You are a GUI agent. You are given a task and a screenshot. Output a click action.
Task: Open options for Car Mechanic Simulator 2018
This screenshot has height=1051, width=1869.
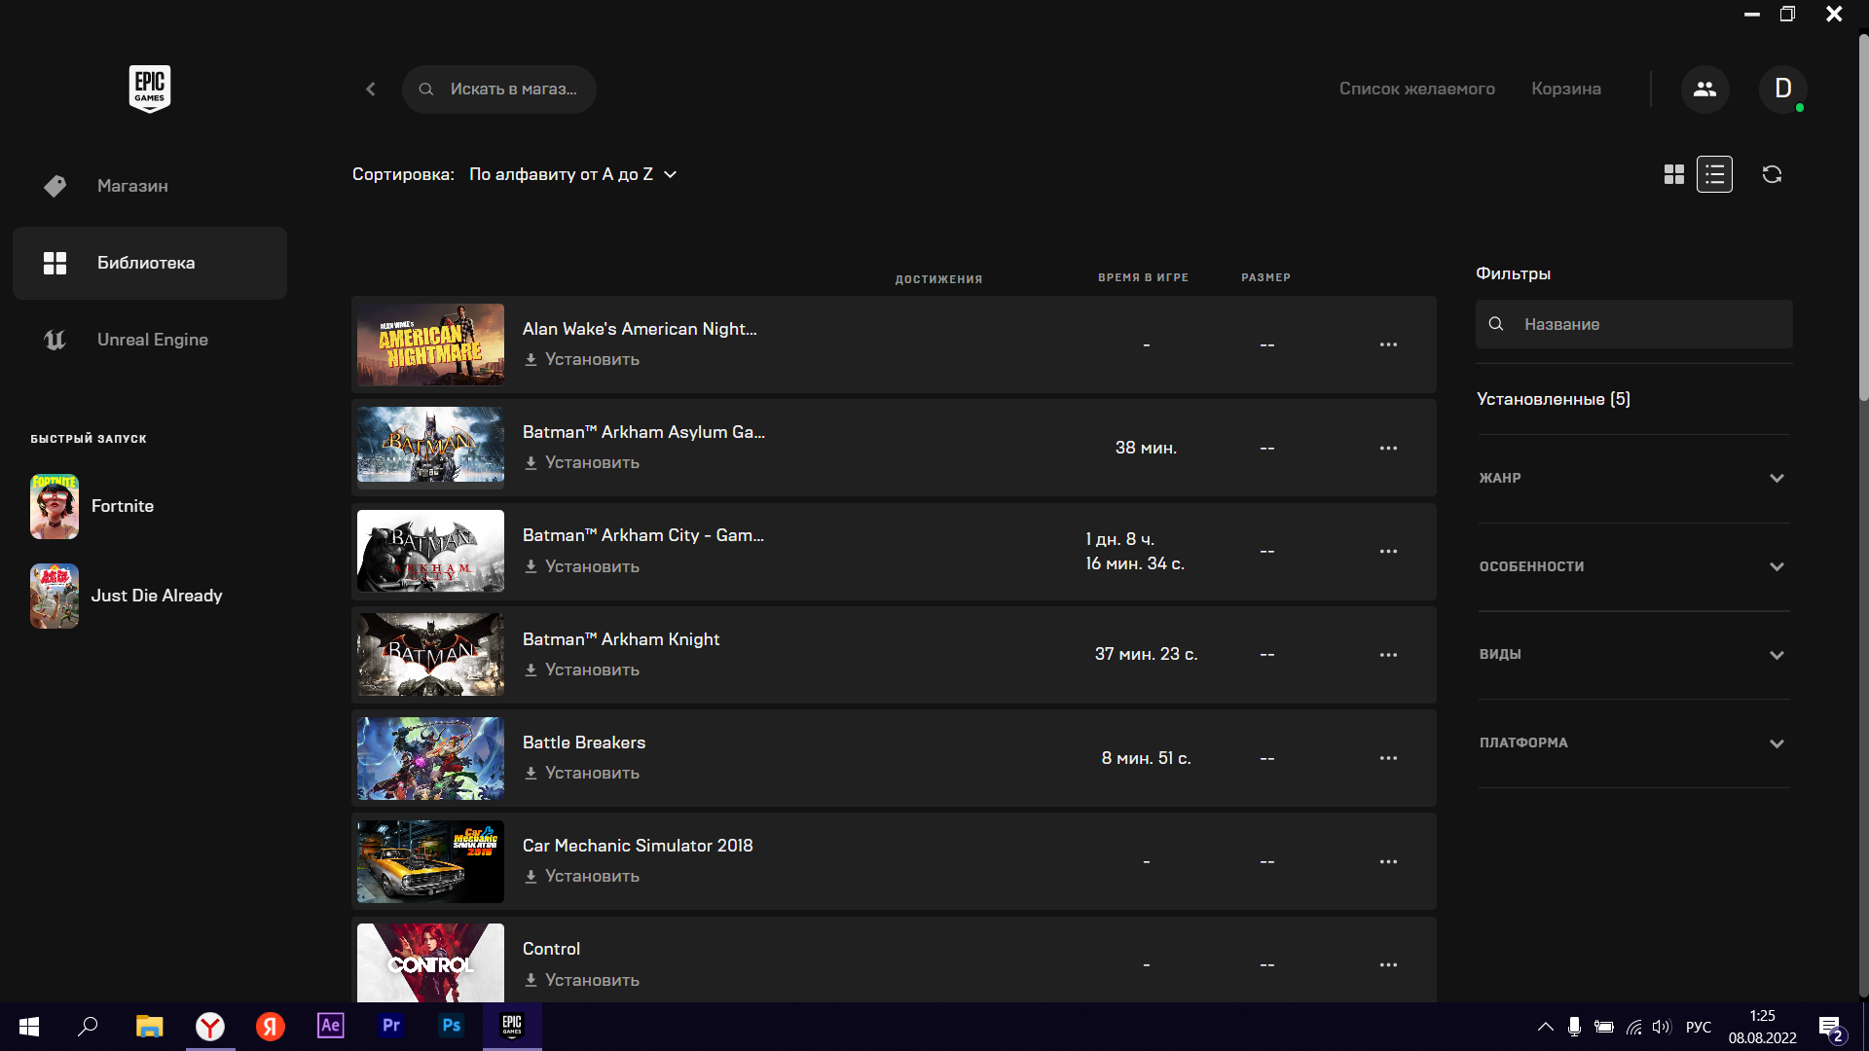(x=1388, y=861)
